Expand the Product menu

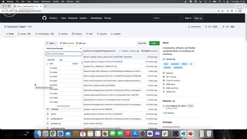coord(54,18)
